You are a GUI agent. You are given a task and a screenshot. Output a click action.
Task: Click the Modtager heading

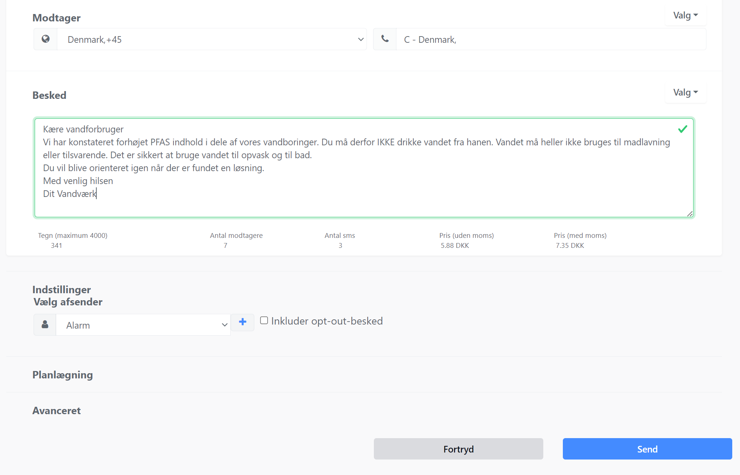(56, 18)
